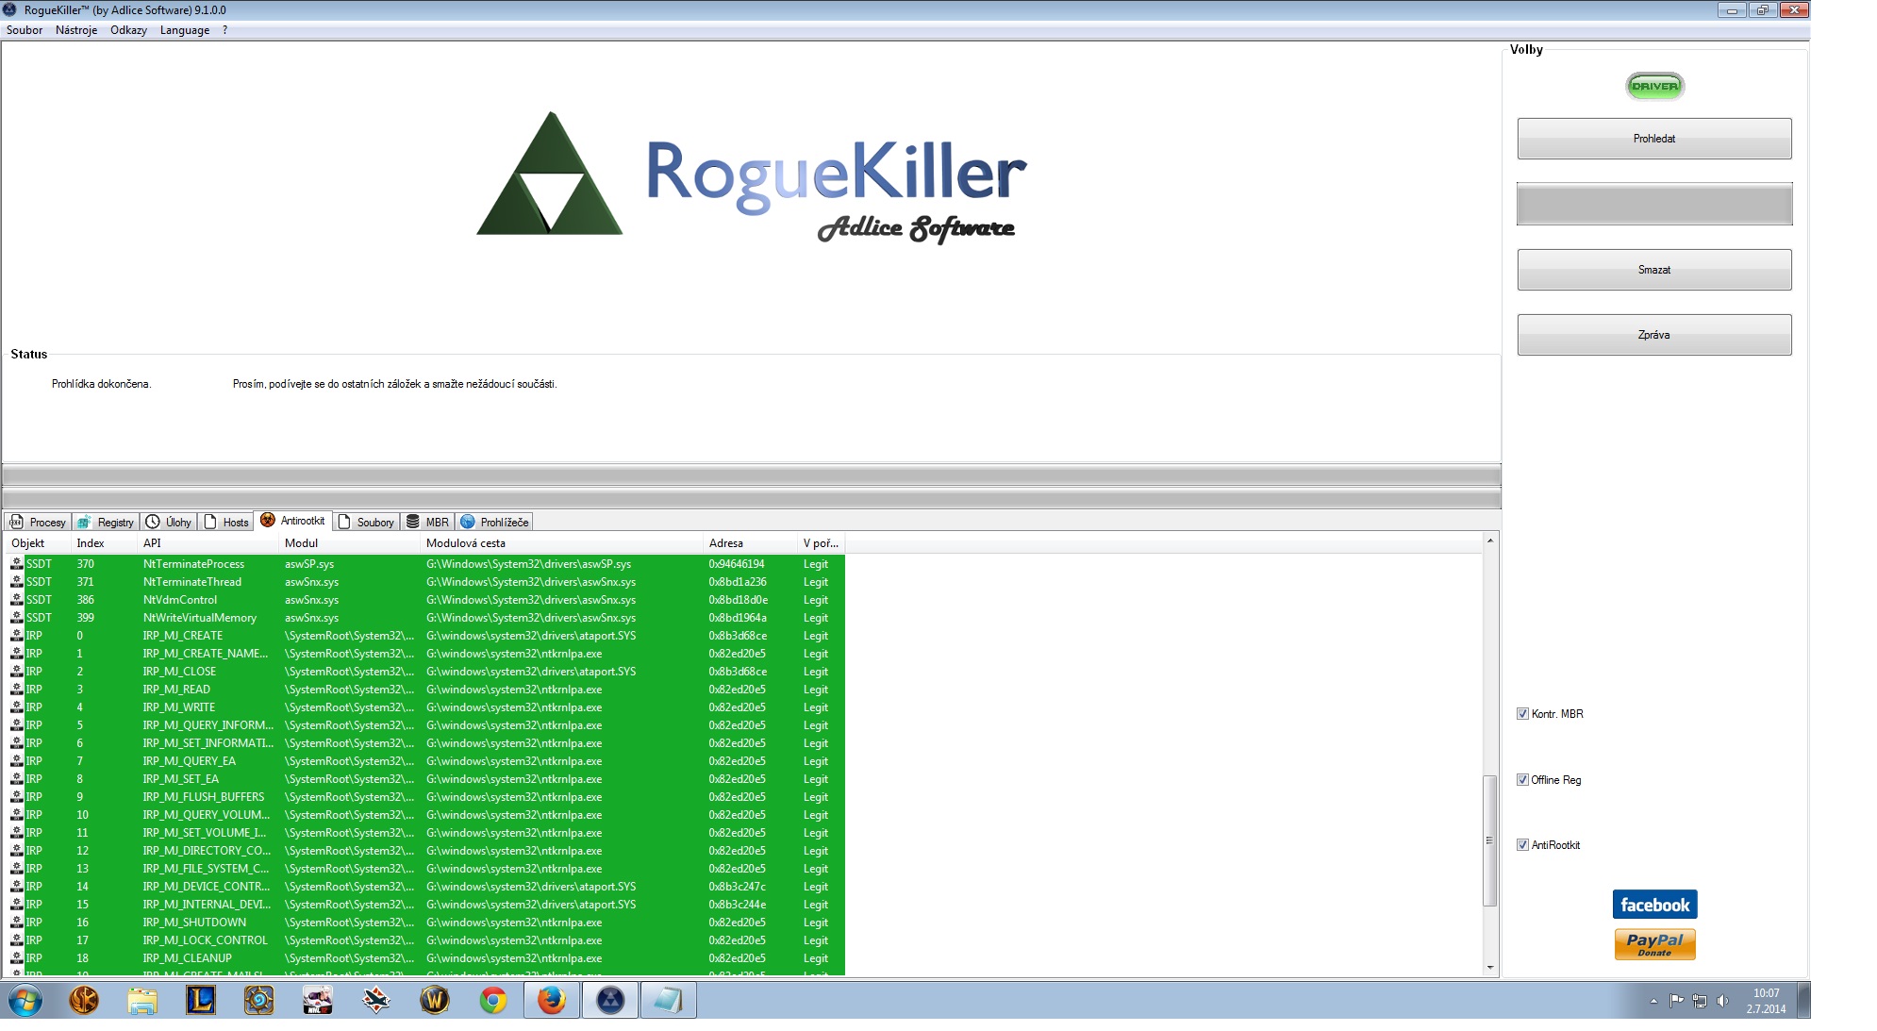
Task: Click the Show desktop button at taskbar end
Action: [1803, 1000]
